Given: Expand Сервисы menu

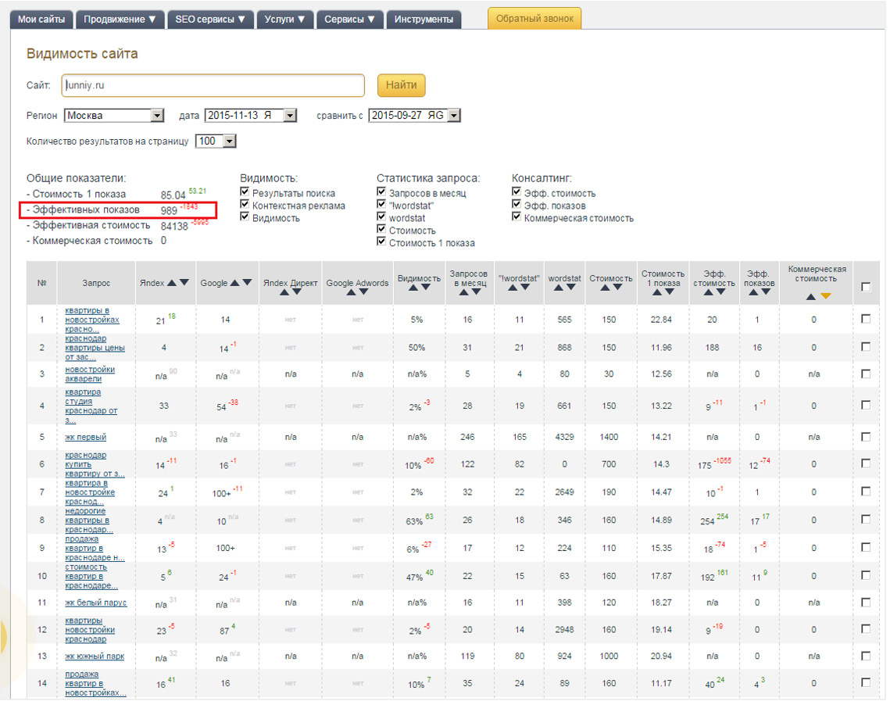Looking at the screenshot, I should (349, 20).
